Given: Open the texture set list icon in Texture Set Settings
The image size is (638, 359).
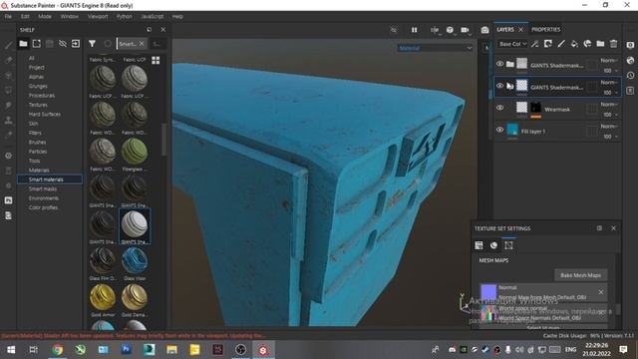Looking at the screenshot, I should tap(478, 245).
